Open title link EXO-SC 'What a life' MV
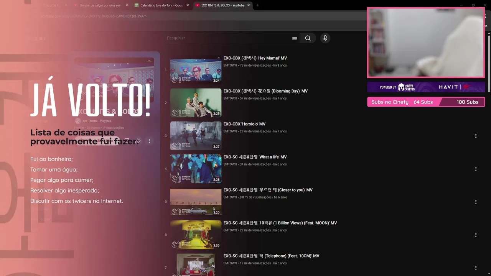 pos(255,157)
